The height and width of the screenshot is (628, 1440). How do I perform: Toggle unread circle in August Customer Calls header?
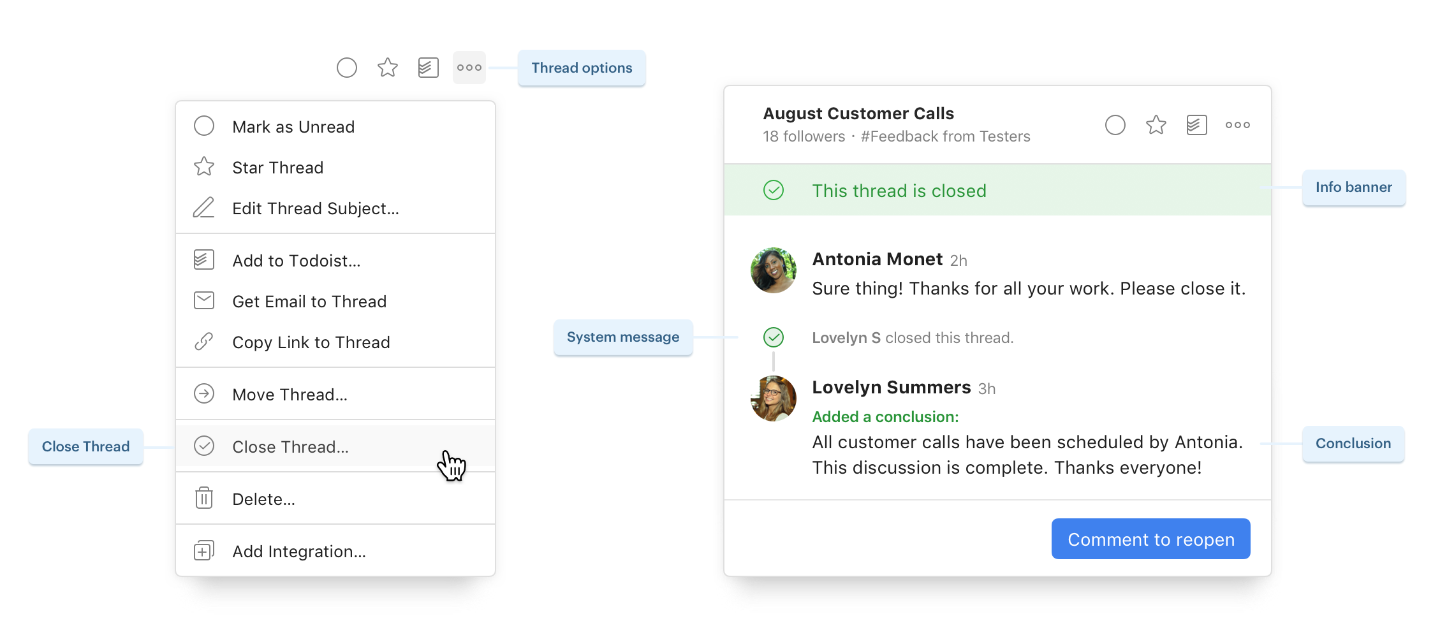[1115, 125]
